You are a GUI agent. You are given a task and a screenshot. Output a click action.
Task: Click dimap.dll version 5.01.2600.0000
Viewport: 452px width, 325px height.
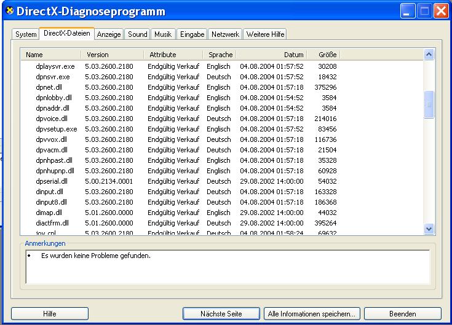coord(109,213)
